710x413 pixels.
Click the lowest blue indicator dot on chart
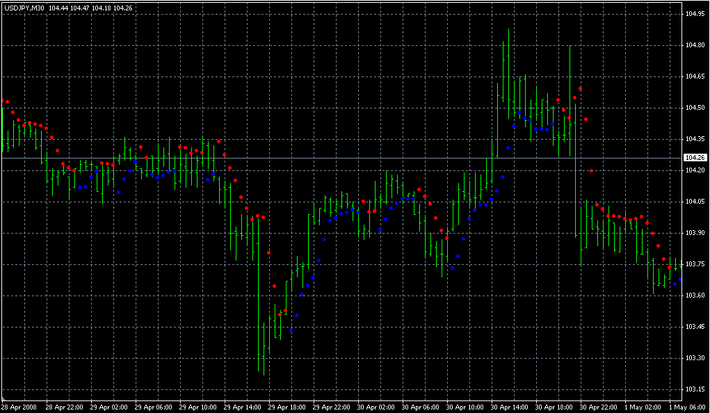[x=291, y=331]
